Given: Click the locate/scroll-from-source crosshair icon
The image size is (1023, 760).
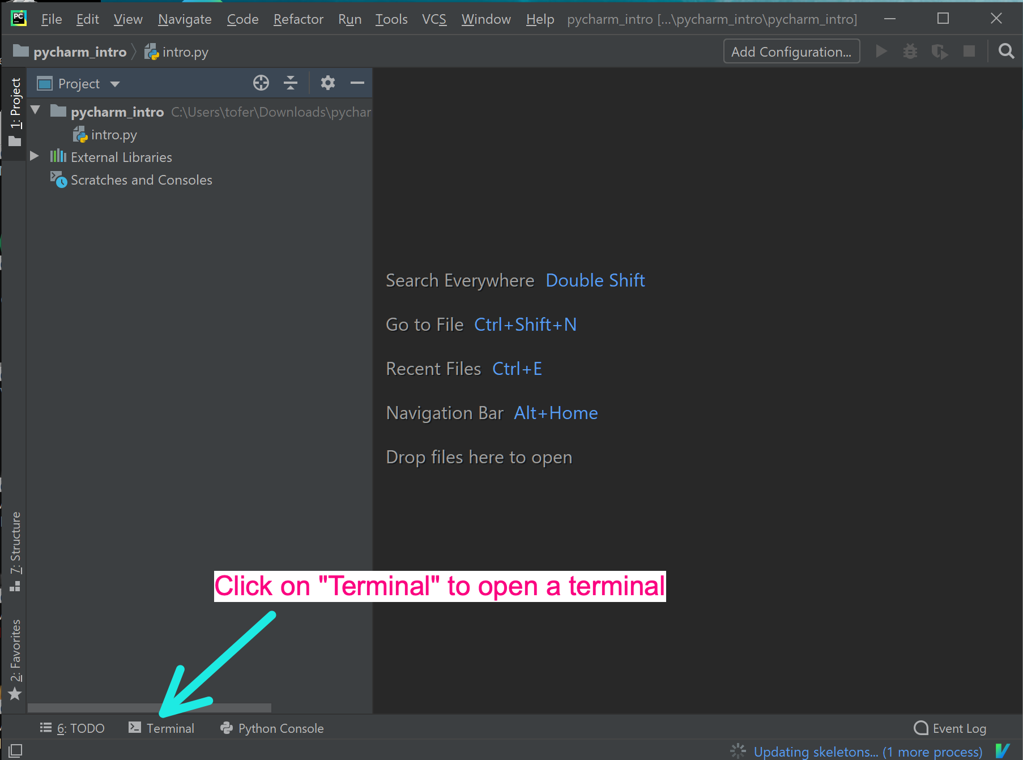Looking at the screenshot, I should click(x=261, y=83).
